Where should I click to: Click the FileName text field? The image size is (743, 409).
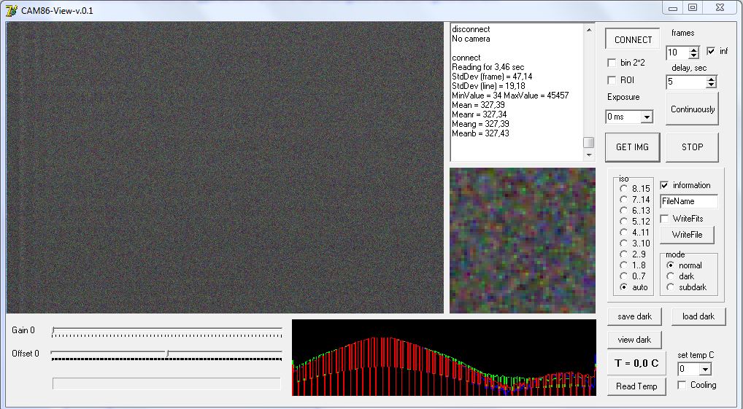689,201
